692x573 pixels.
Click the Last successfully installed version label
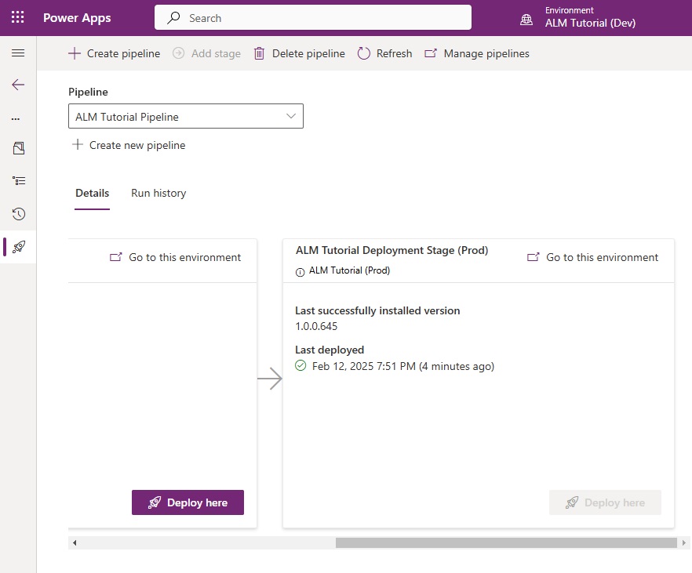[x=377, y=310]
